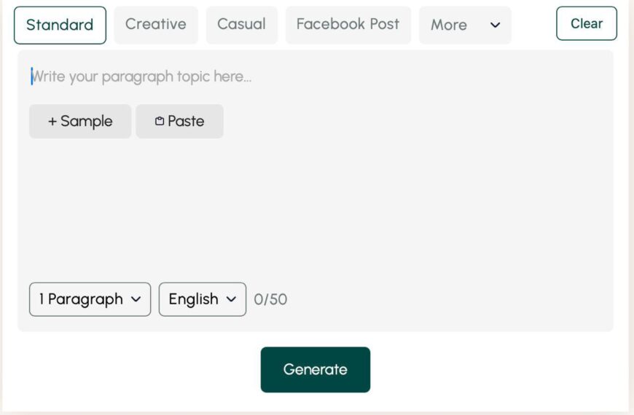Open the English language dropdown

tap(202, 299)
